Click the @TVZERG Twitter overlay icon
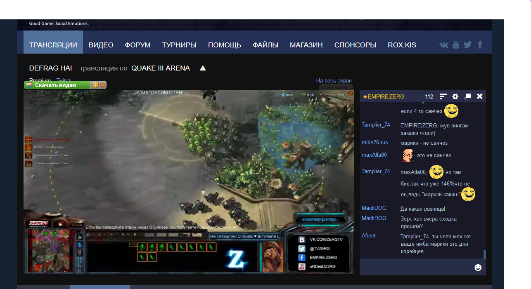 302,249
